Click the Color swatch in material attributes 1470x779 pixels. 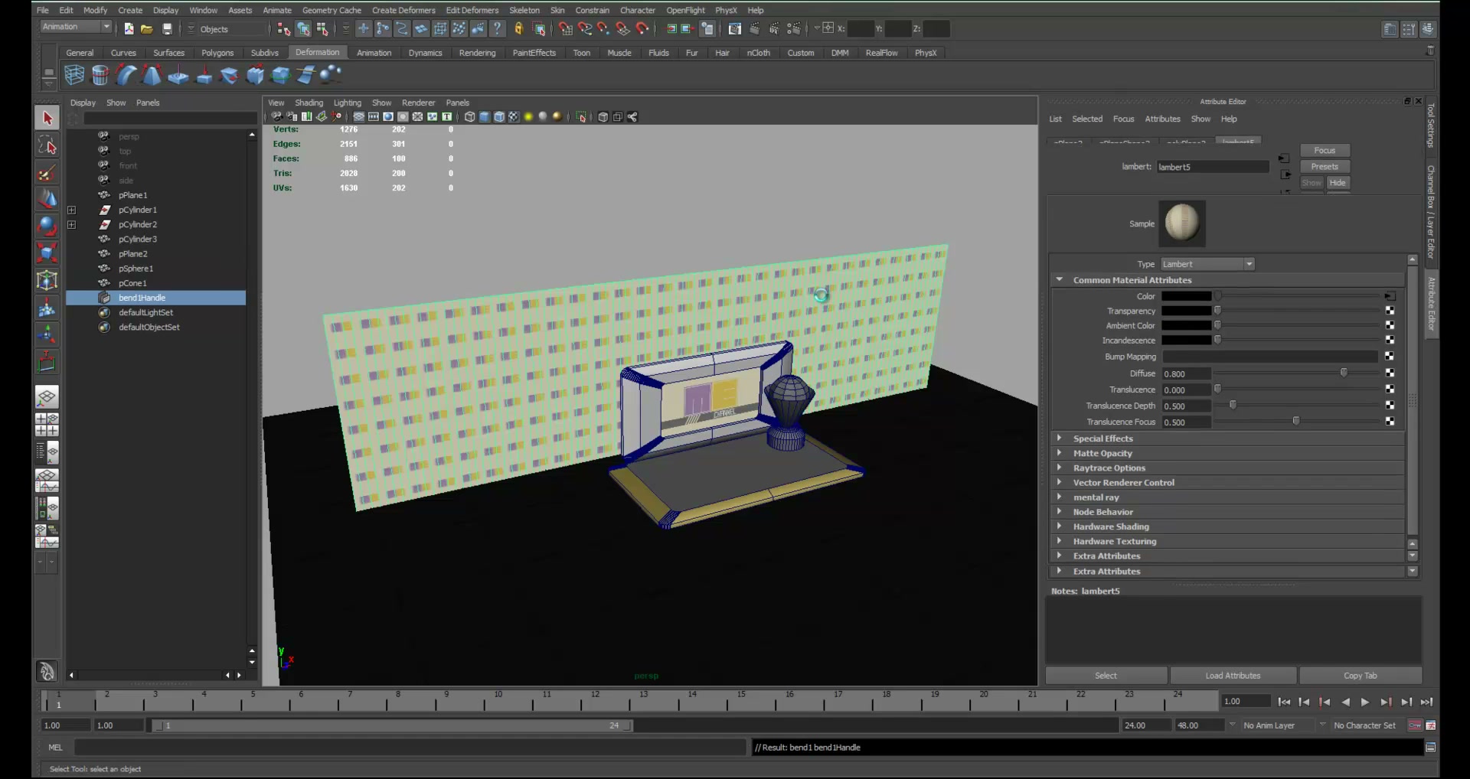click(x=1186, y=296)
